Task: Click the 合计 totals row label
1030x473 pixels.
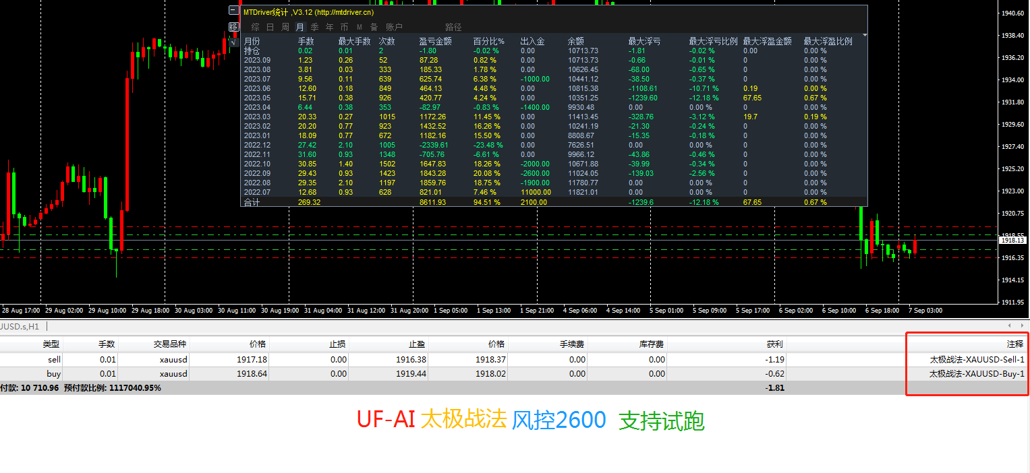Action: [x=252, y=201]
